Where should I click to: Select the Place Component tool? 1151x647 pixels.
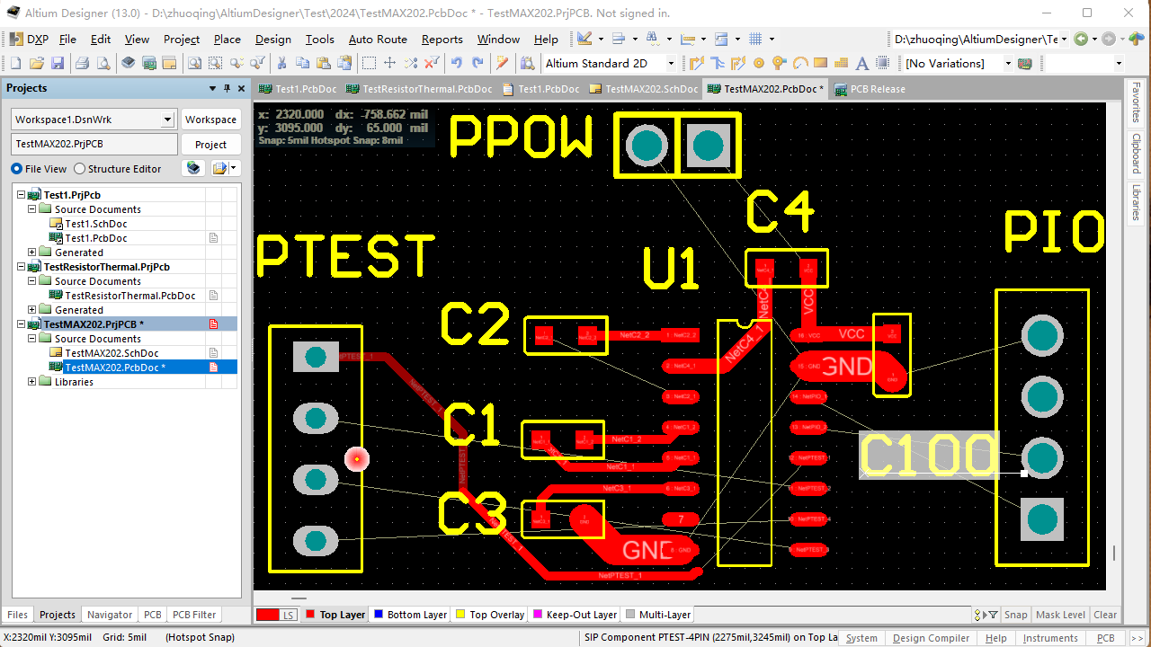tap(883, 63)
